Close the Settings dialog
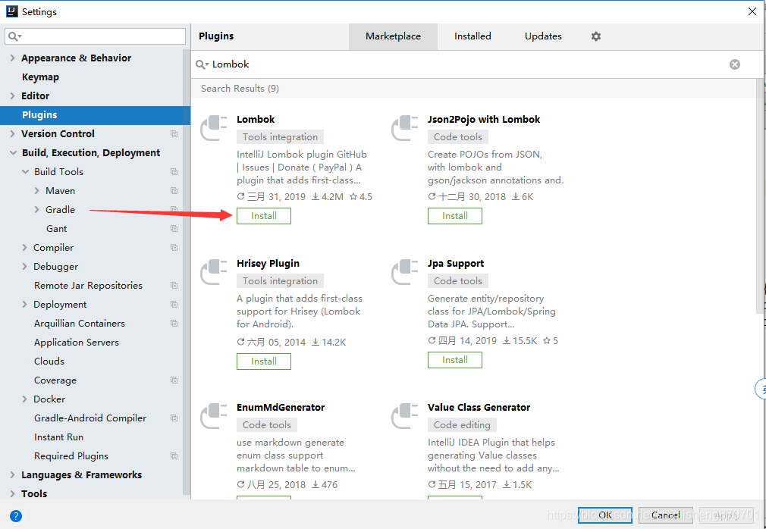This screenshot has width=766, height=529. click(752, 11)
